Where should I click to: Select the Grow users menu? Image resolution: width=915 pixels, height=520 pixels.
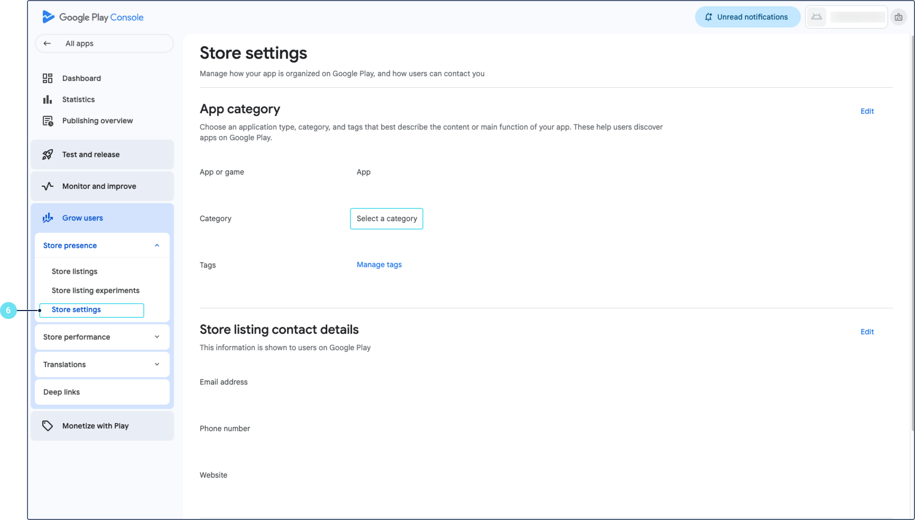(x=102, y=218)
